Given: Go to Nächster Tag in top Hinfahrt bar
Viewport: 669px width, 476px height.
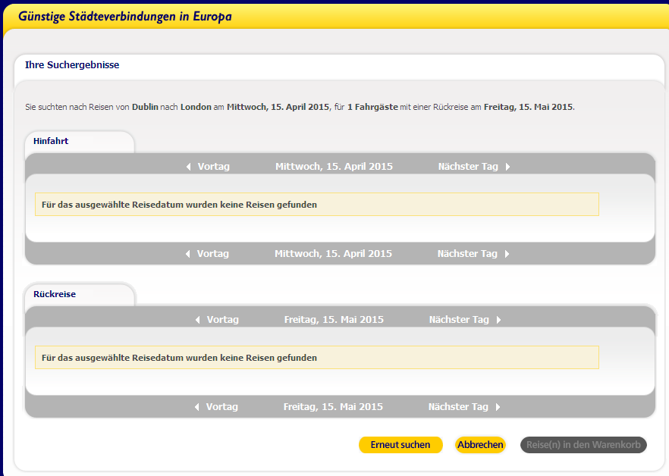Looking at the screenshot, I should pyautogui.click(x=468, y=167).
